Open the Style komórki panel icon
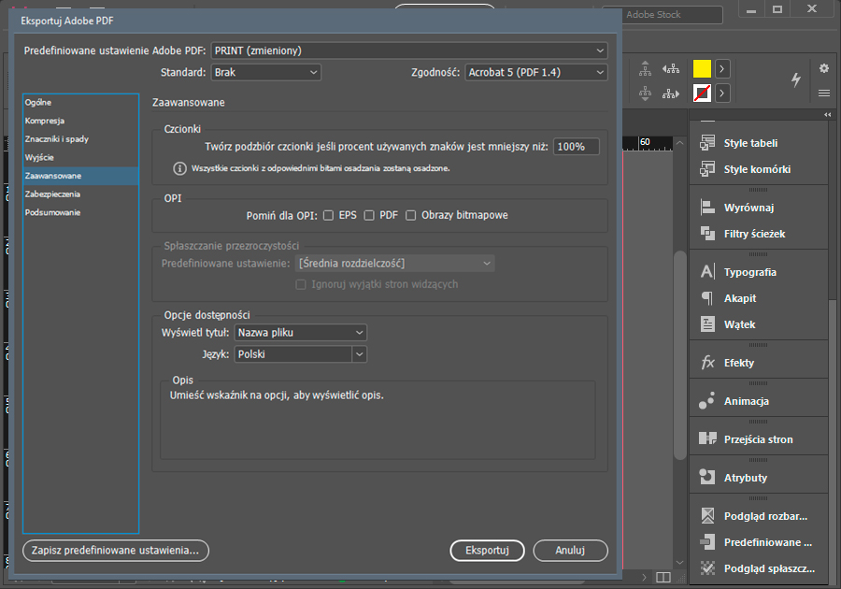Viewport: 841px width, 589px height. point(707,169)
